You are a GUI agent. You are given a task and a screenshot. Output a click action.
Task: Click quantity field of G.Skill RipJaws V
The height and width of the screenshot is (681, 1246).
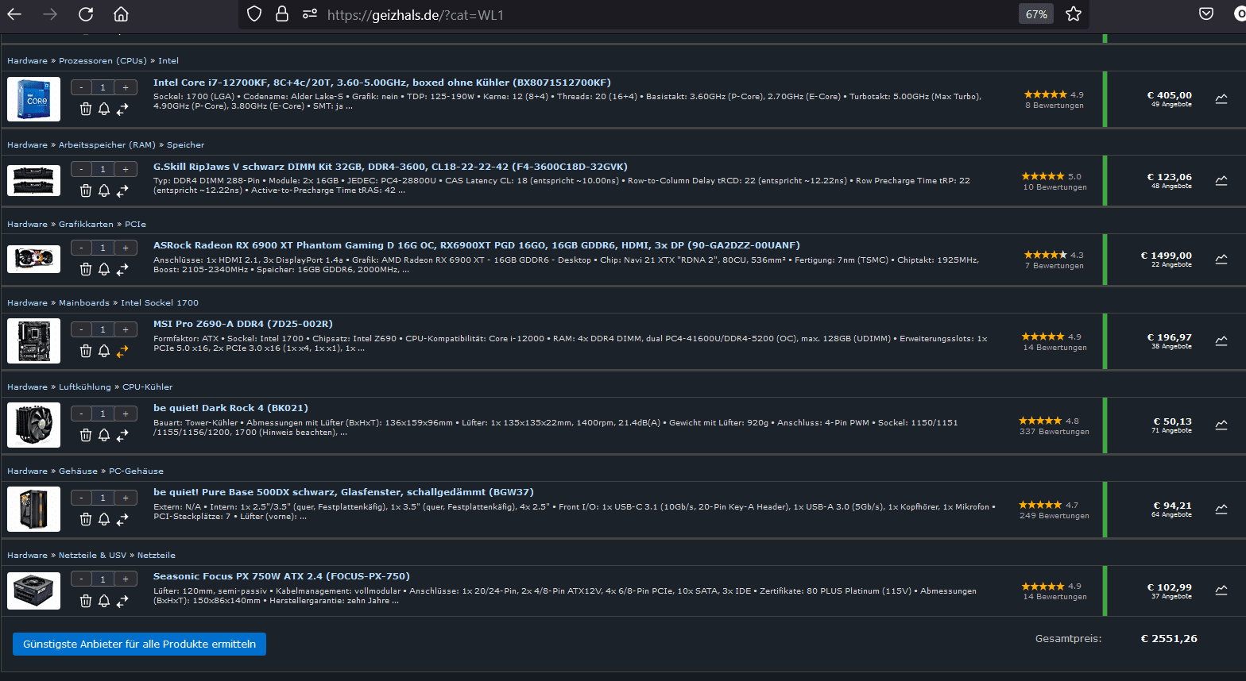tap(103, 169)
